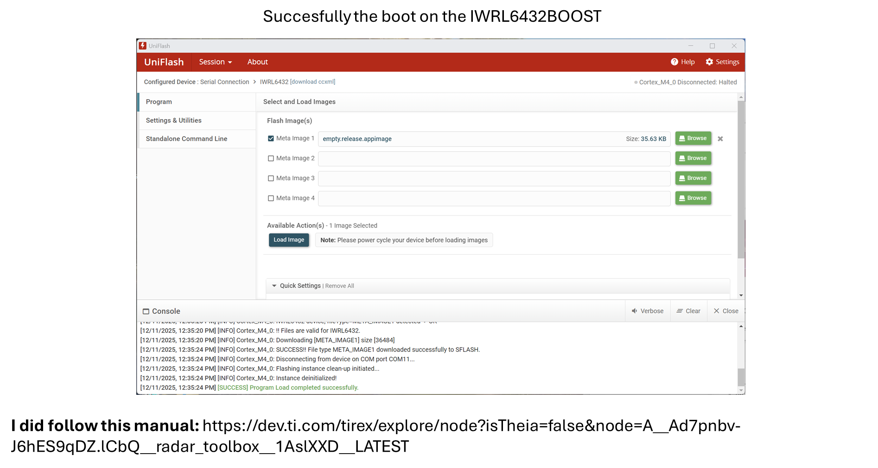Click the Console panel window icon
Viewport: 878px width, 468px height.
(x=146, y=311)
